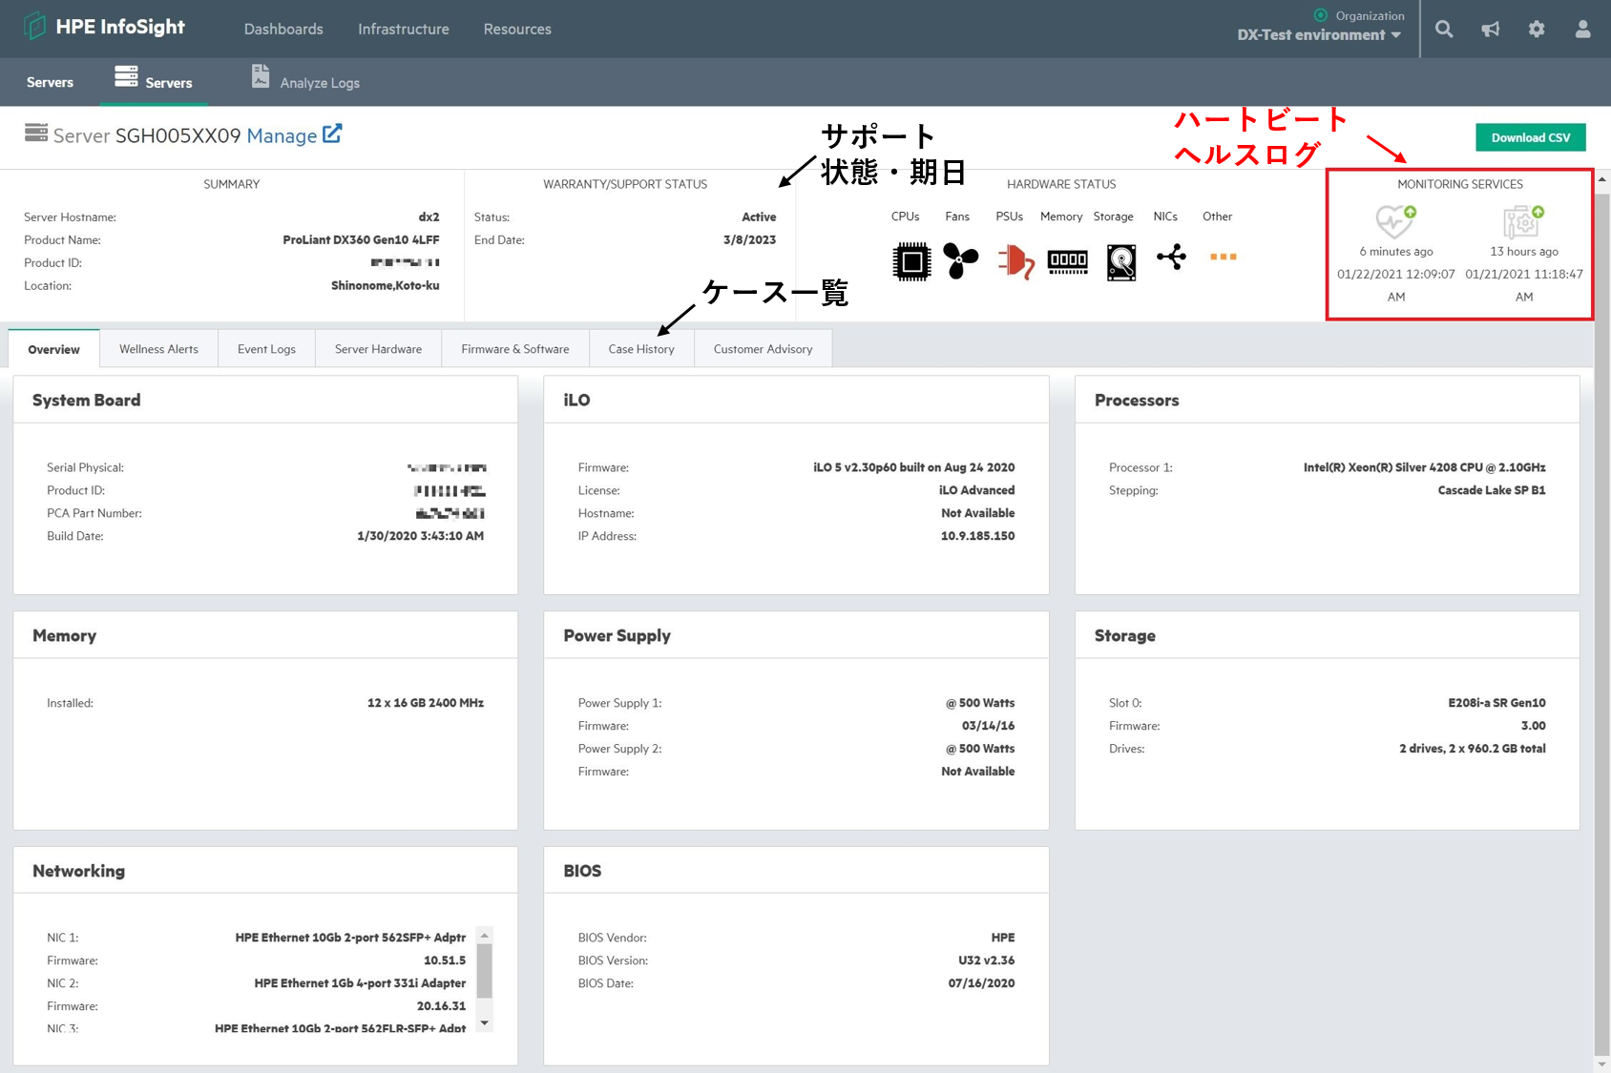Click the page scrollbar up arrow
Image resolution: width=1611 pixels, height=1073 pixels.
click(x=1601, y=178)
